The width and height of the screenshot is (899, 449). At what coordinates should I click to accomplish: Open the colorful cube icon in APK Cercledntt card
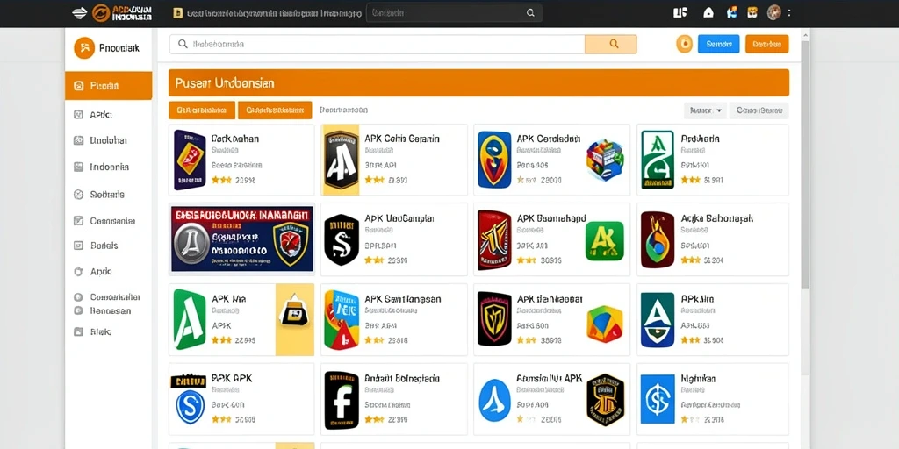[x=604, y=160]
